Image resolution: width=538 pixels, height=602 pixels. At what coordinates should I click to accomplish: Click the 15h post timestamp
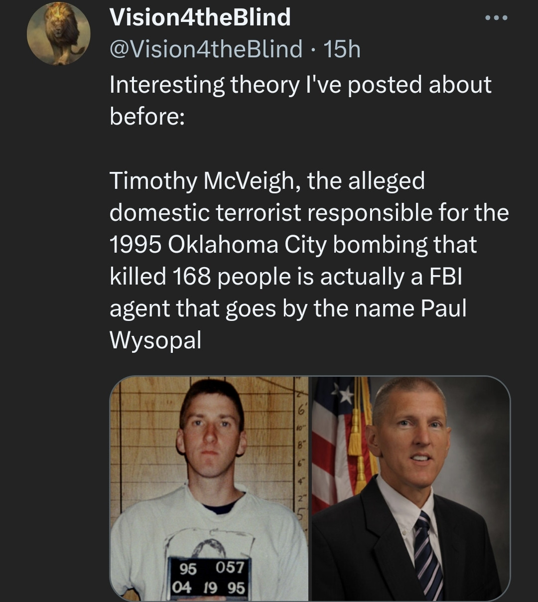point(342,49)
